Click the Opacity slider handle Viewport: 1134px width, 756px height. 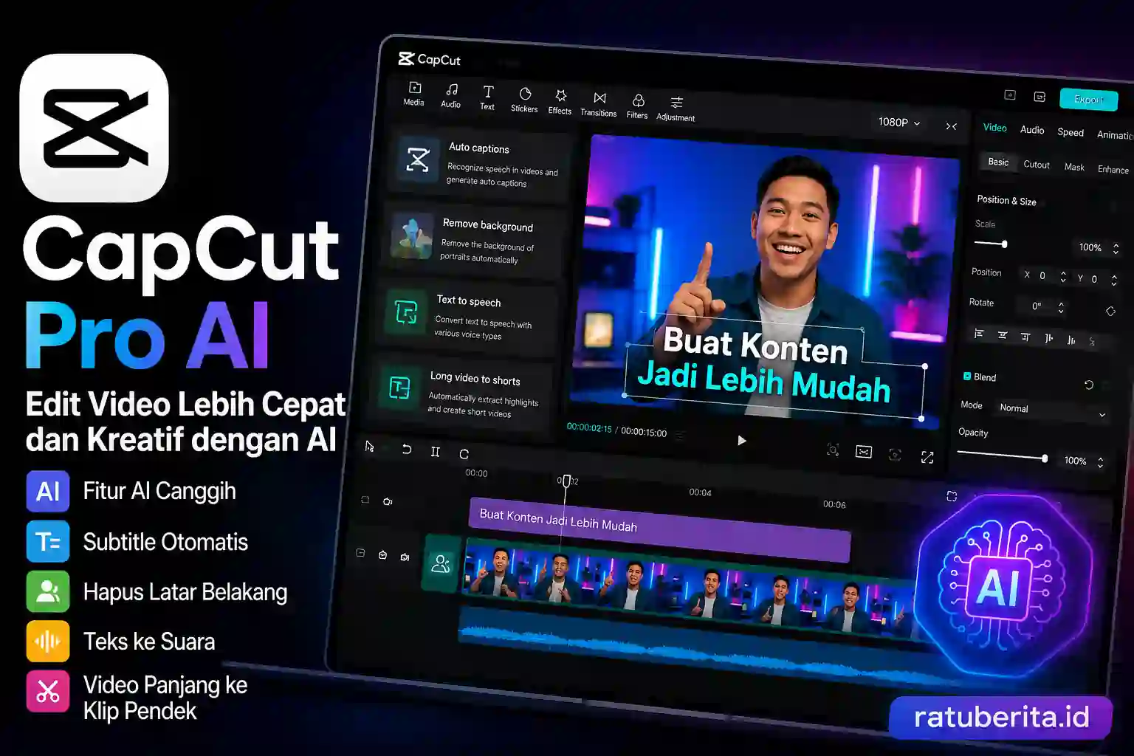(x=1044, y=458)
